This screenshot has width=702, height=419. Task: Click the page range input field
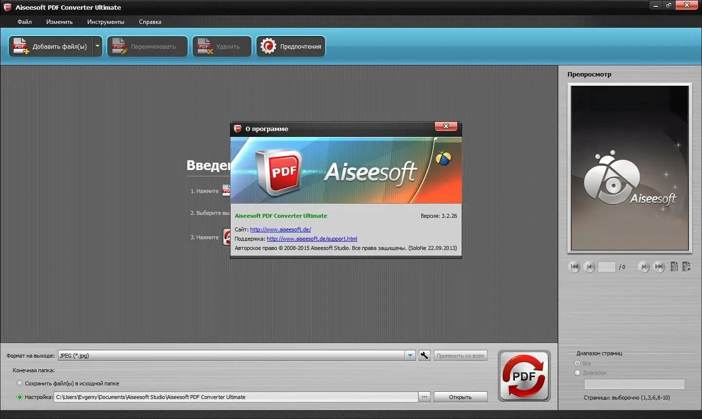click(x=634, y=384)
